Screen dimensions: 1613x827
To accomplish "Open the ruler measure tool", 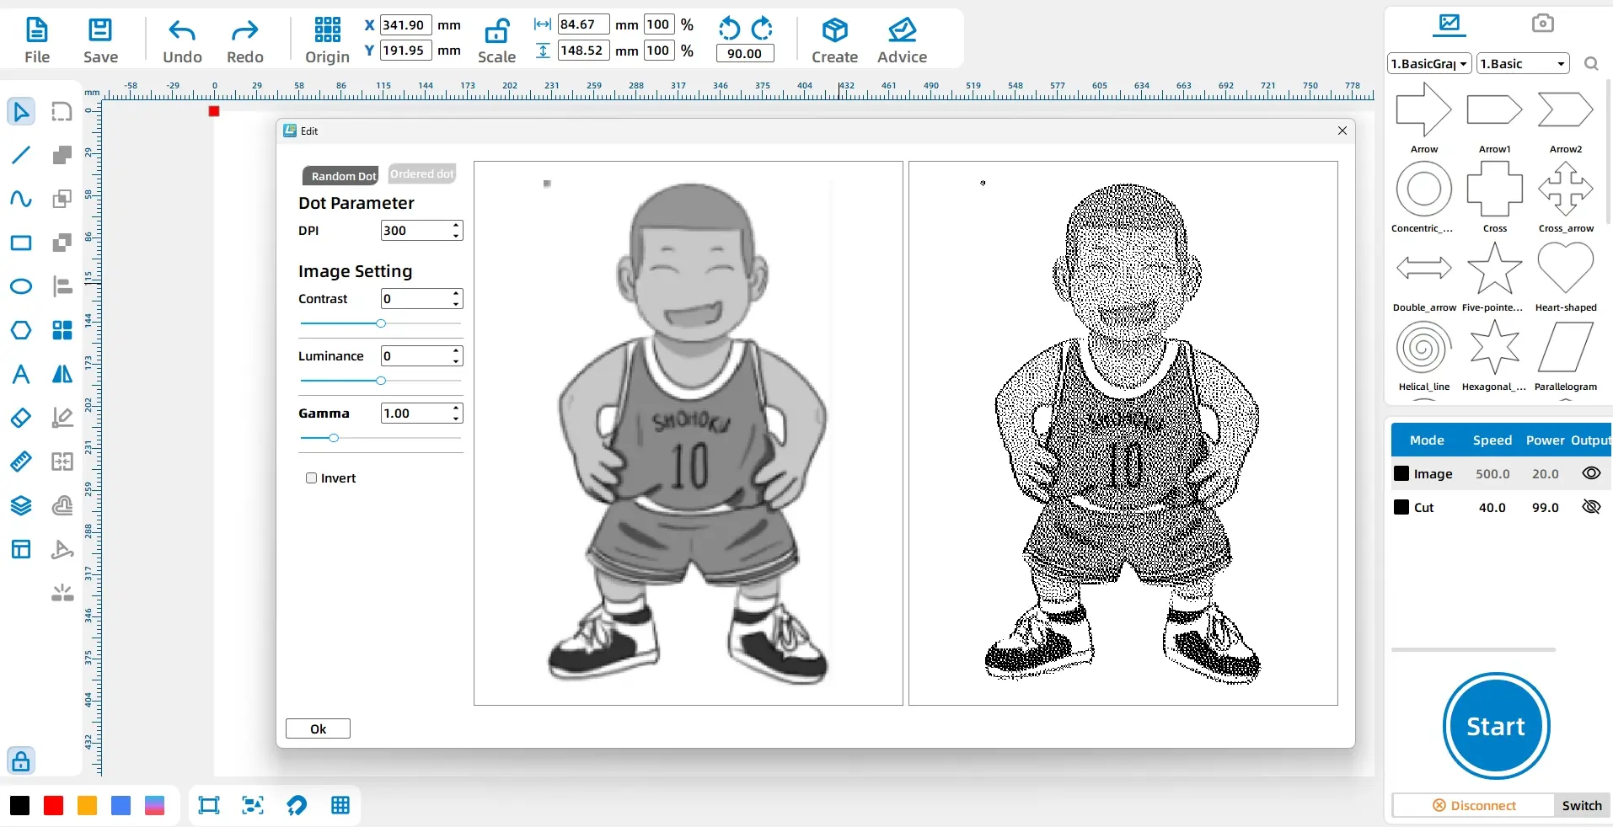I will click(21, 462).
